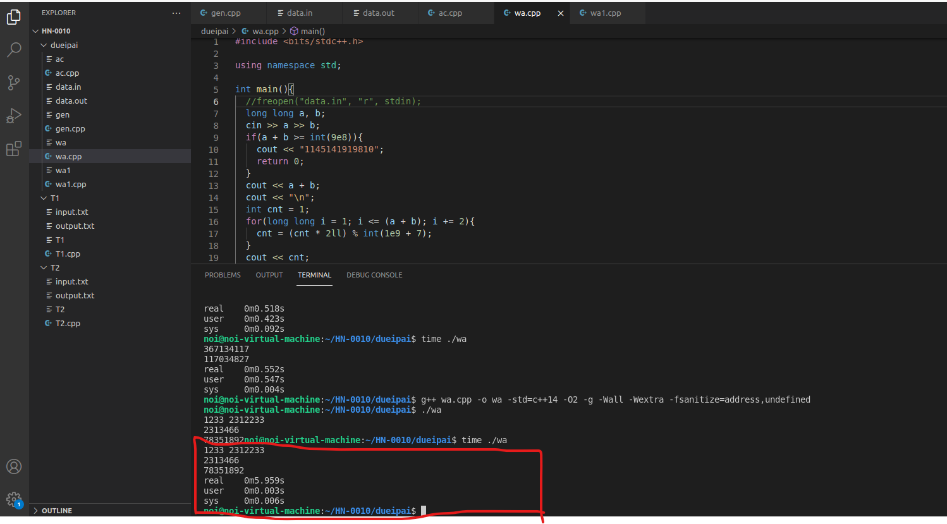947x524 pixels.
Task: Open data.in in the explorer
Action: [x=110, y=87]
